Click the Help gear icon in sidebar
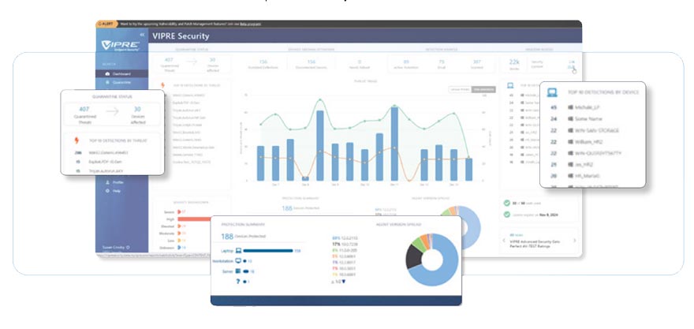The image size is (694, 329). [x=107, y=191]
